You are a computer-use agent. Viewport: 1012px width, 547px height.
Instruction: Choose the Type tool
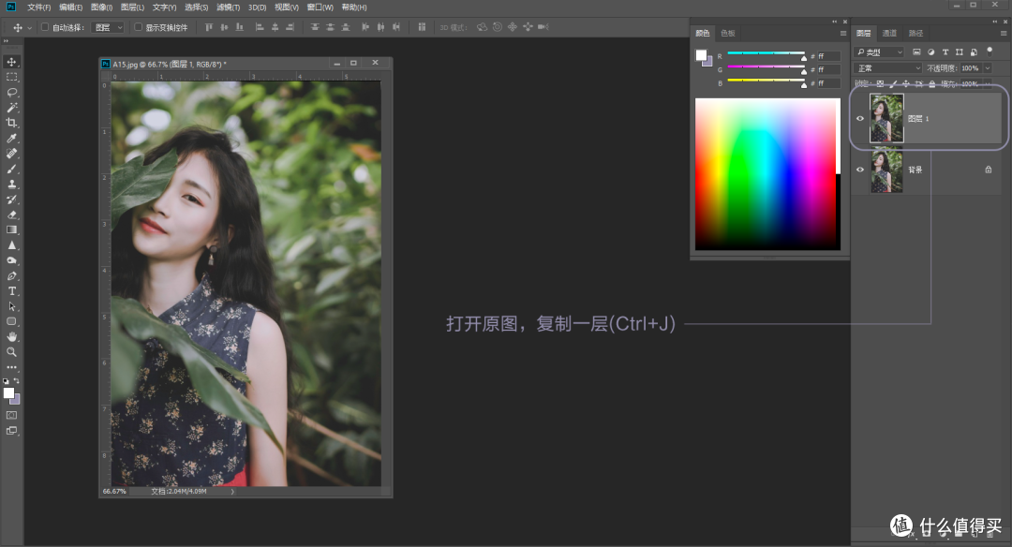[12, 290]
